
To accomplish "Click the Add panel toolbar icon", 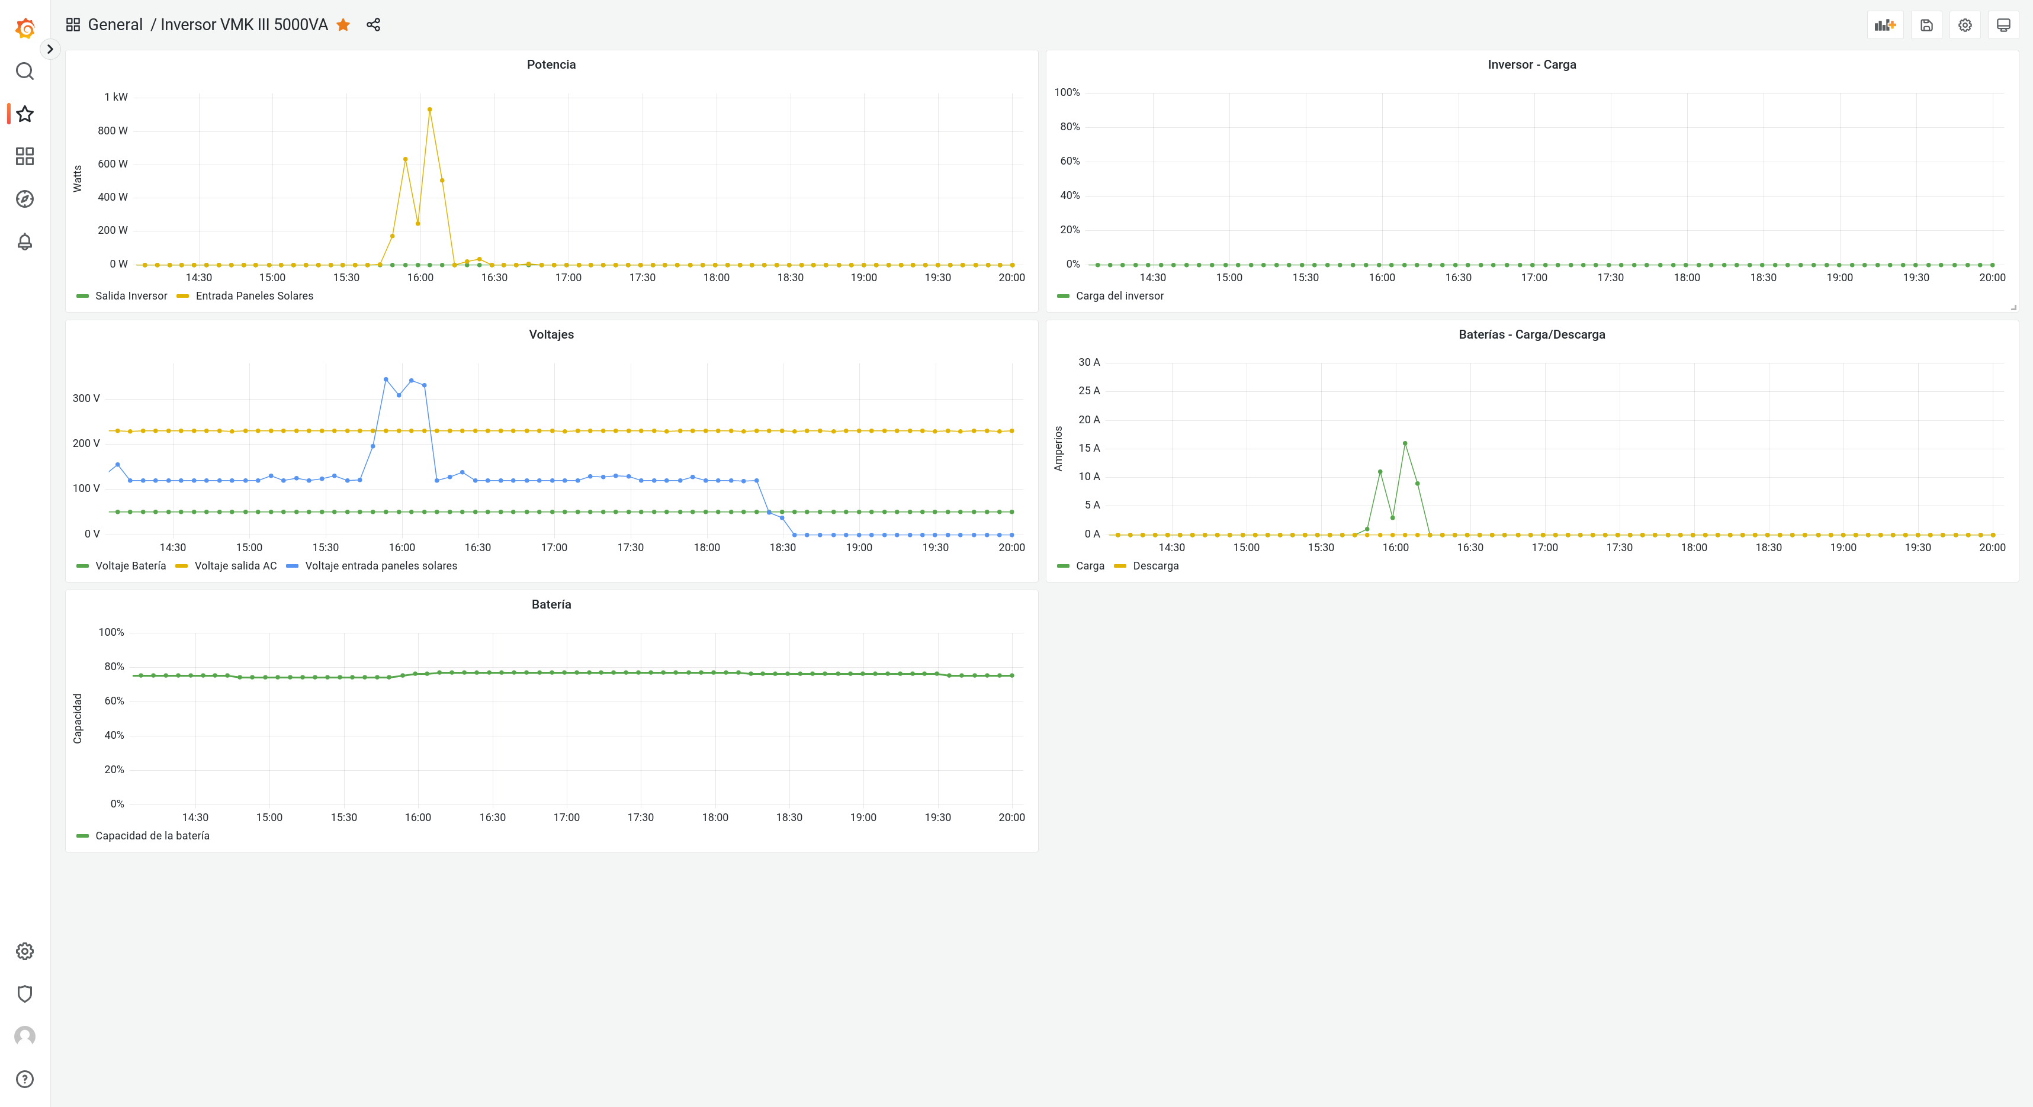I will click(x=1884, y=25).
